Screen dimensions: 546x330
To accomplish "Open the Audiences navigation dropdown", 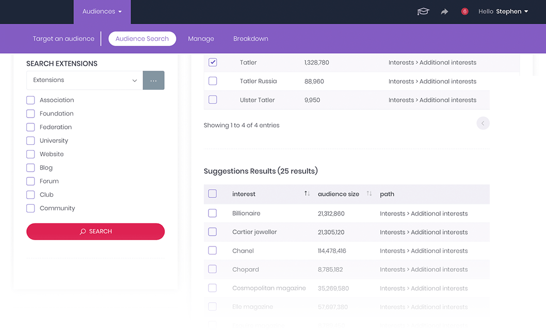I will [102, 12].
